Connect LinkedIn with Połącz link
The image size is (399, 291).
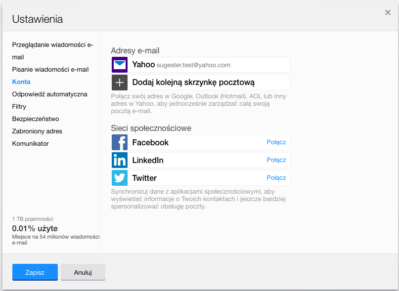point(276,160)
